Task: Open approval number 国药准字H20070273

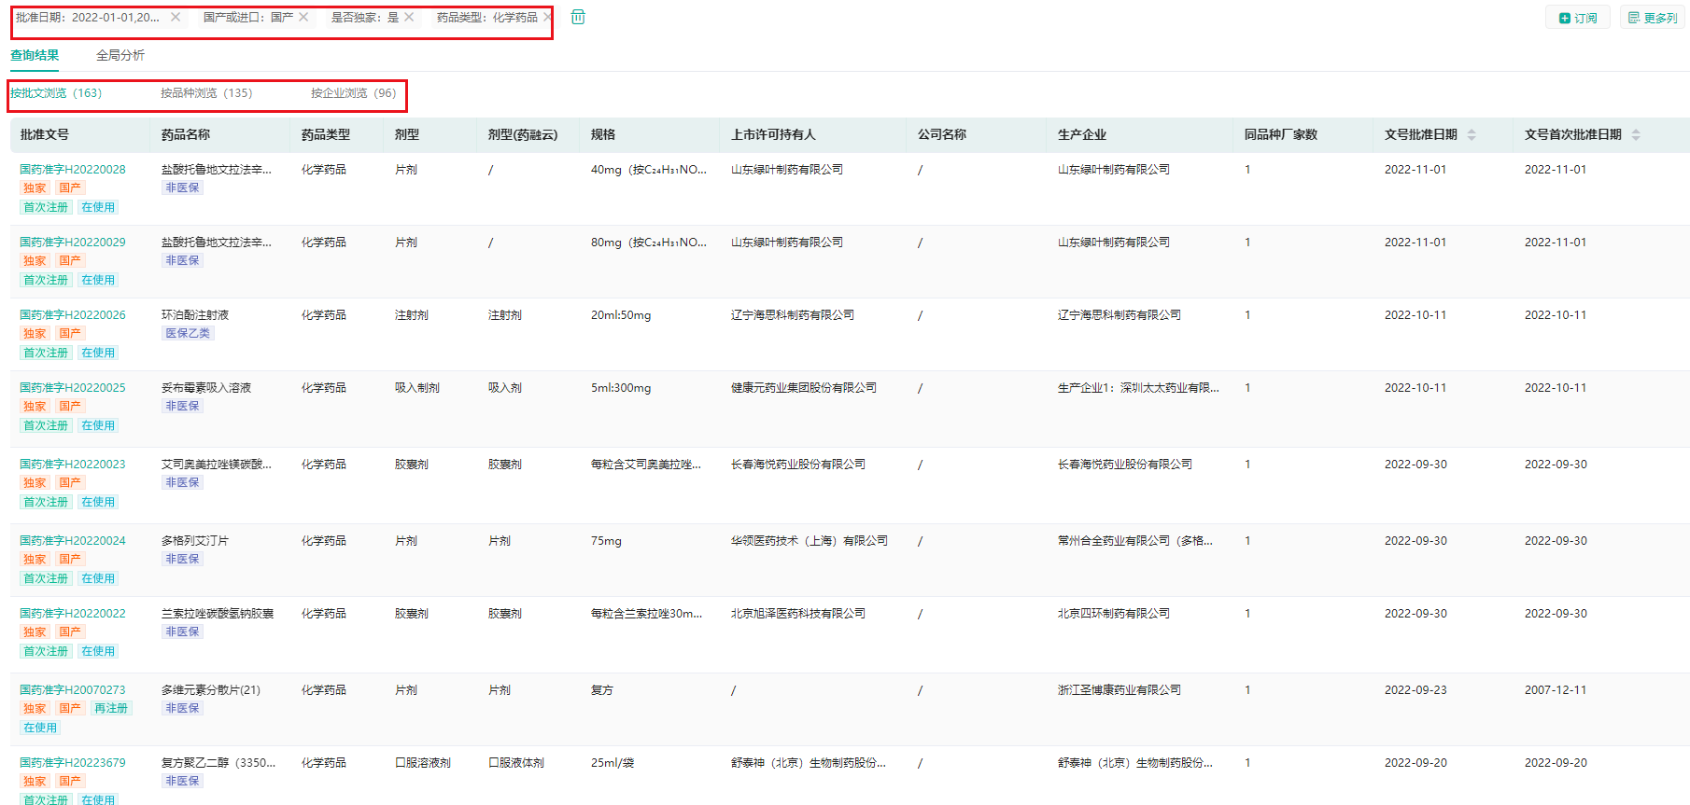Action: [x=73, y=690]
